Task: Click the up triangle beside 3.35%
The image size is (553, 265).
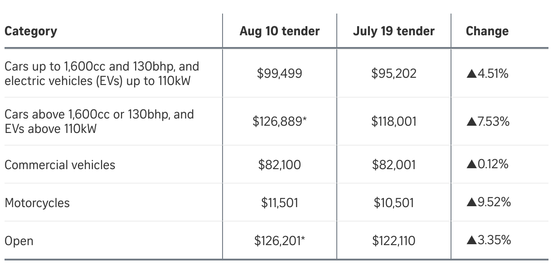Action: click(x=471, y=241)
